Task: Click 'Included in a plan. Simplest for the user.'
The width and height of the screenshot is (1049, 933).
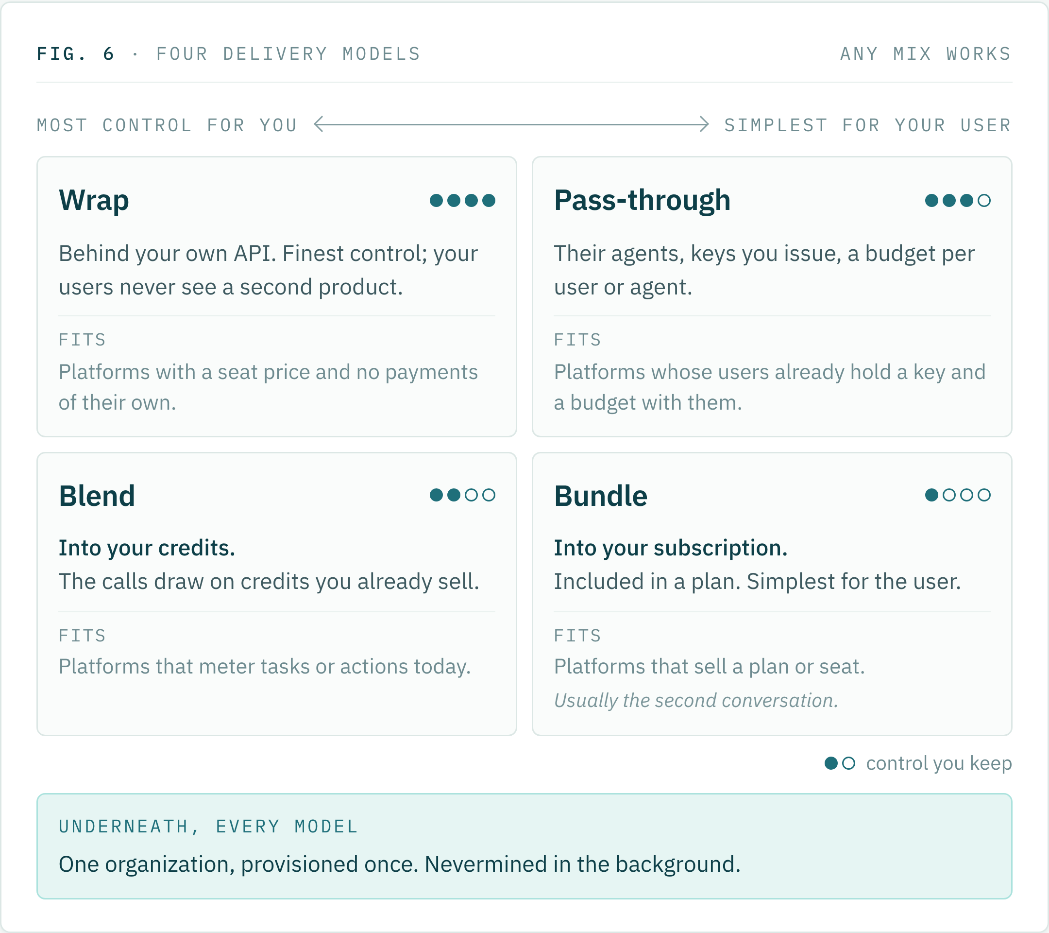Action: [758, 581]
